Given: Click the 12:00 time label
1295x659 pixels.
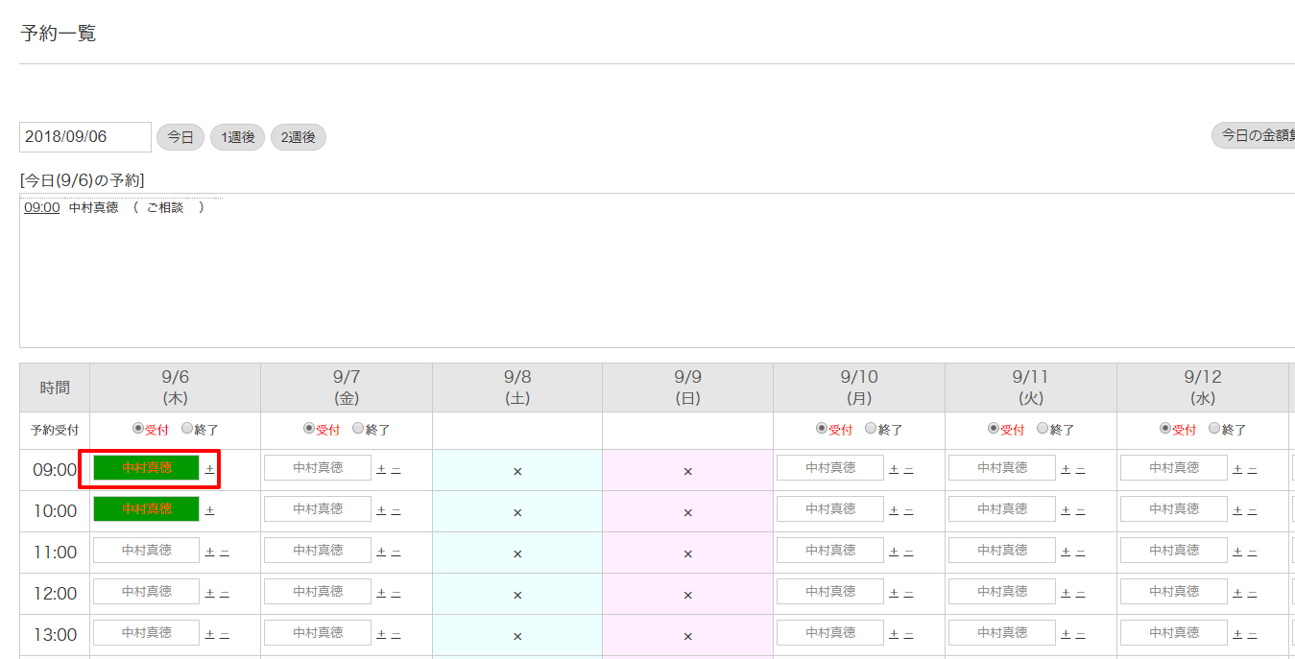Looking at the screenshot, I should tap(55, 594).
